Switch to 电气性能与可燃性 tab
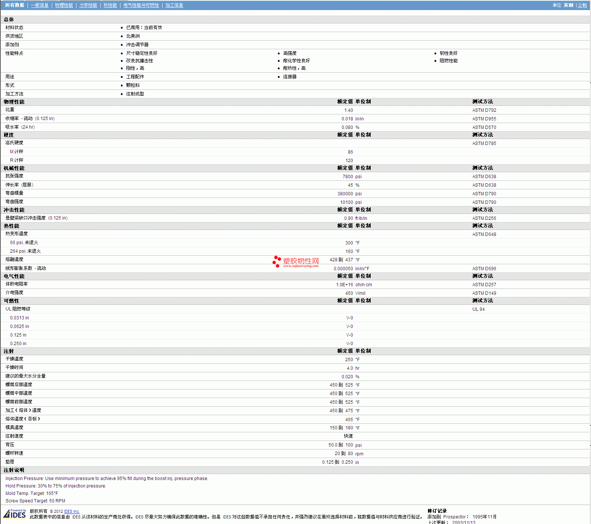The image size is (591, 524). [141, 5]
